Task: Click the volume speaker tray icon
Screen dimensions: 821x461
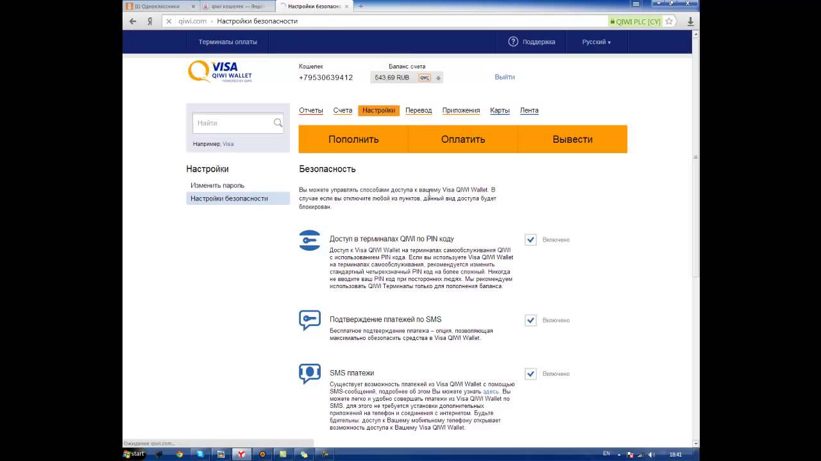Action: click(652, 454)
